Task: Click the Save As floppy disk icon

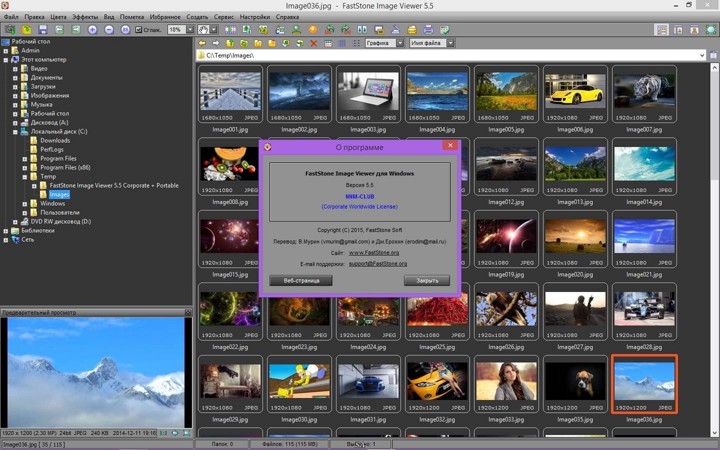Action: coord(43,29)
